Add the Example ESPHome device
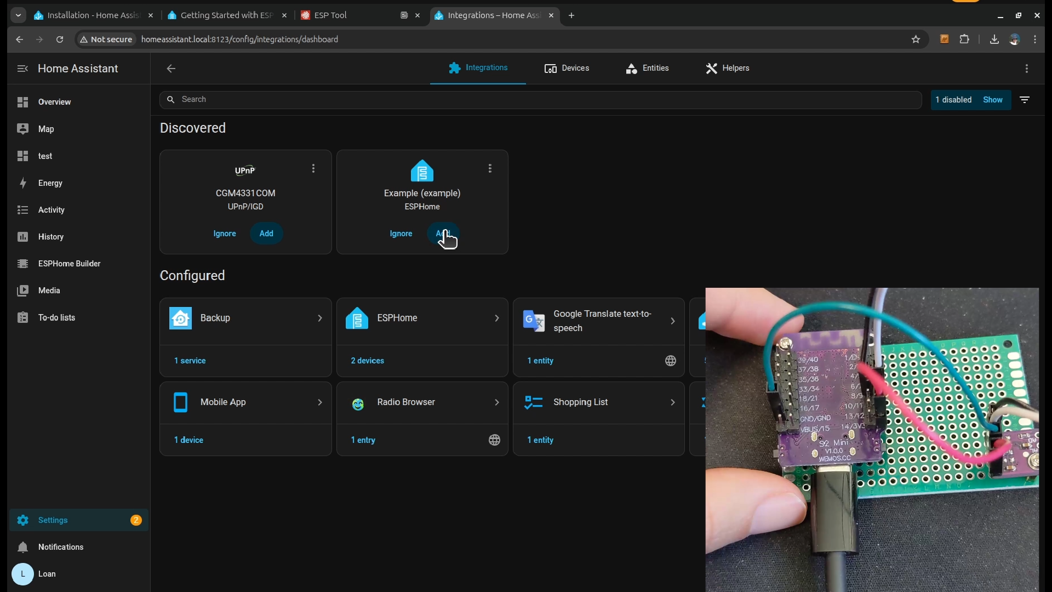 443,234
